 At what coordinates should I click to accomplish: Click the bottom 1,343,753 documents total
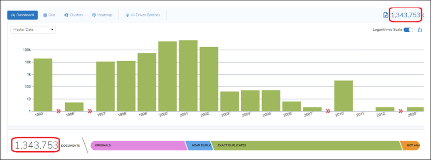pyautogui.click(x=37, y=145)
